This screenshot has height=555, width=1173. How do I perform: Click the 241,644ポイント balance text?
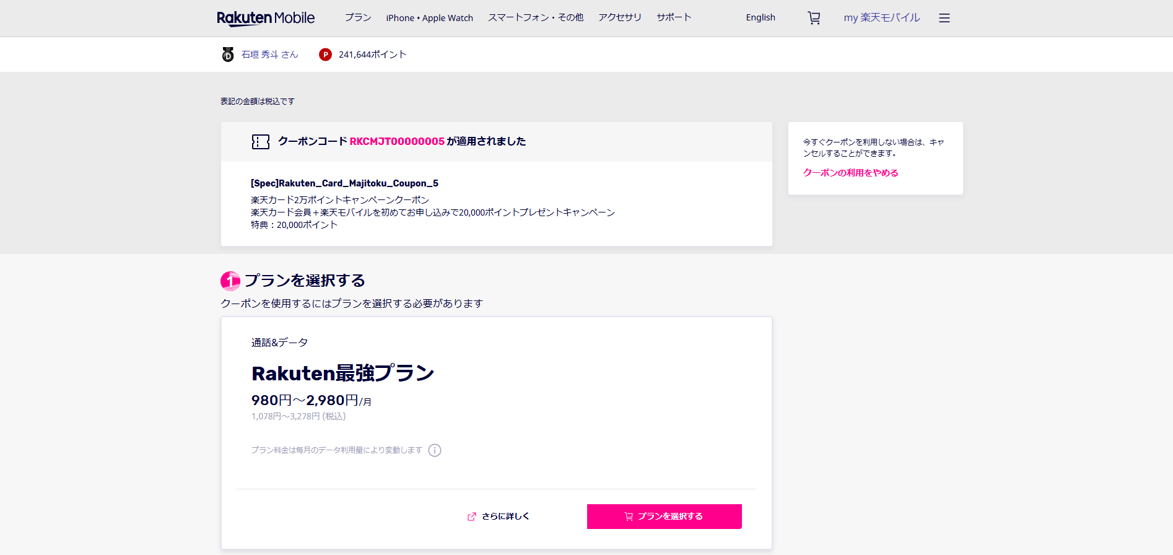point(373,55)
